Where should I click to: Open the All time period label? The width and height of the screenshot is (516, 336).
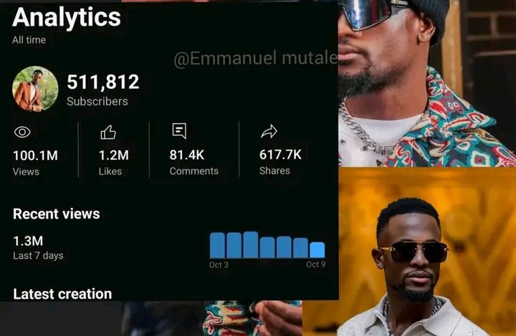[29, 40]
